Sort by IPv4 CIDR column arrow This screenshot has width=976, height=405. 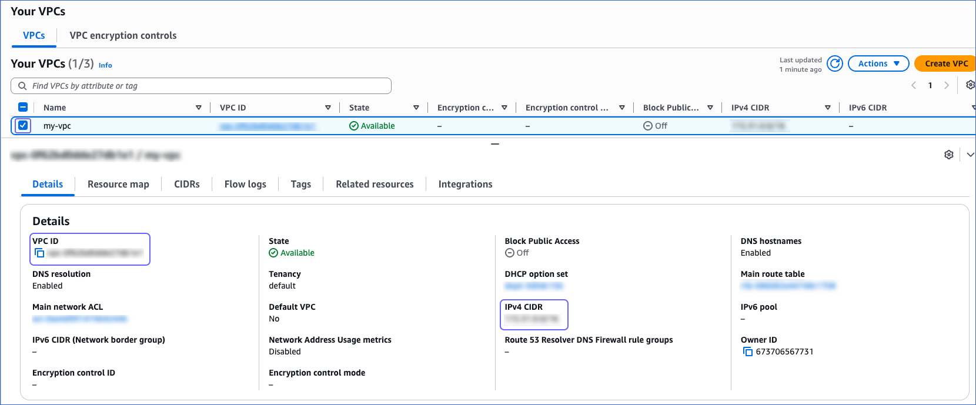click(x=828, y=108)
